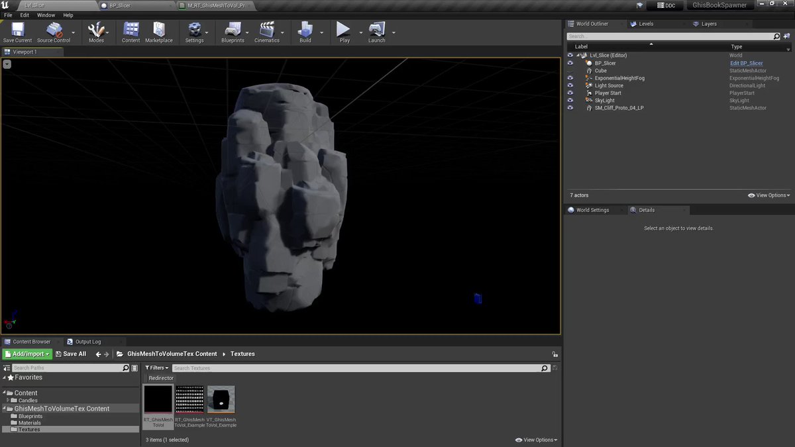Click the blue book object in viewport
The image size is (795, 447).
478,299
